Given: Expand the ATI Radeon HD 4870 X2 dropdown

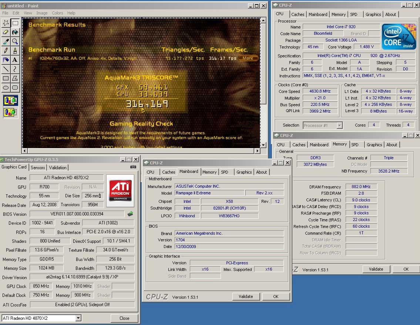Looking at the screenshot, I should point(78,318).
